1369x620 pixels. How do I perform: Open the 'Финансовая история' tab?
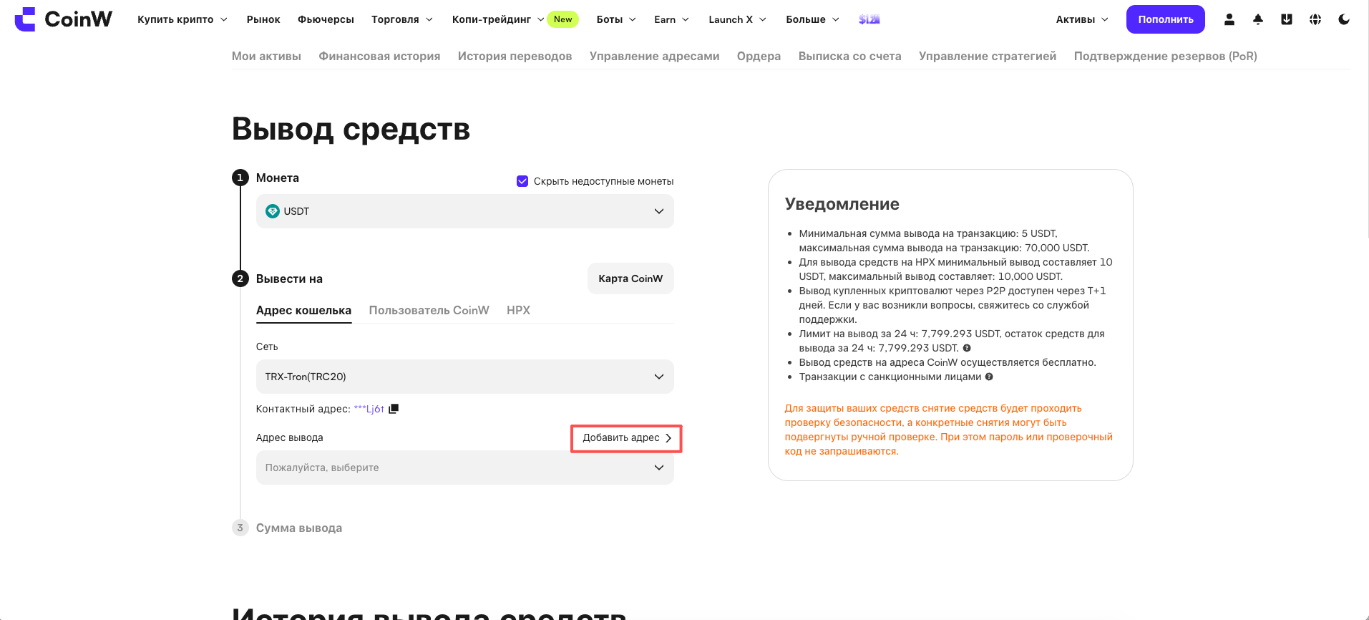379,56
